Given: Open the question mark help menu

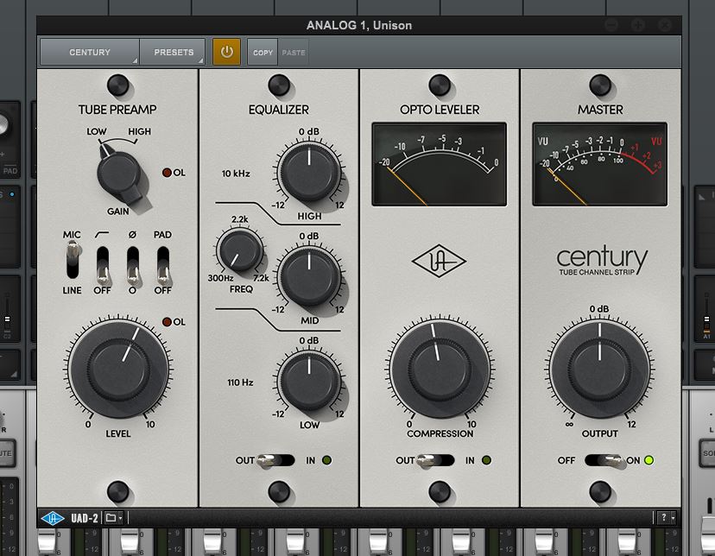Looking at the screenshot, I should click(x=667, y=518).
